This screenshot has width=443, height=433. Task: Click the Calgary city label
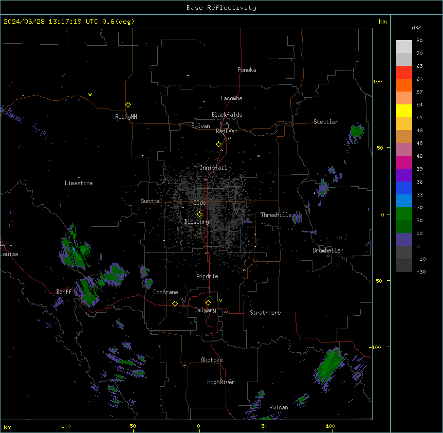coord(205,310)
